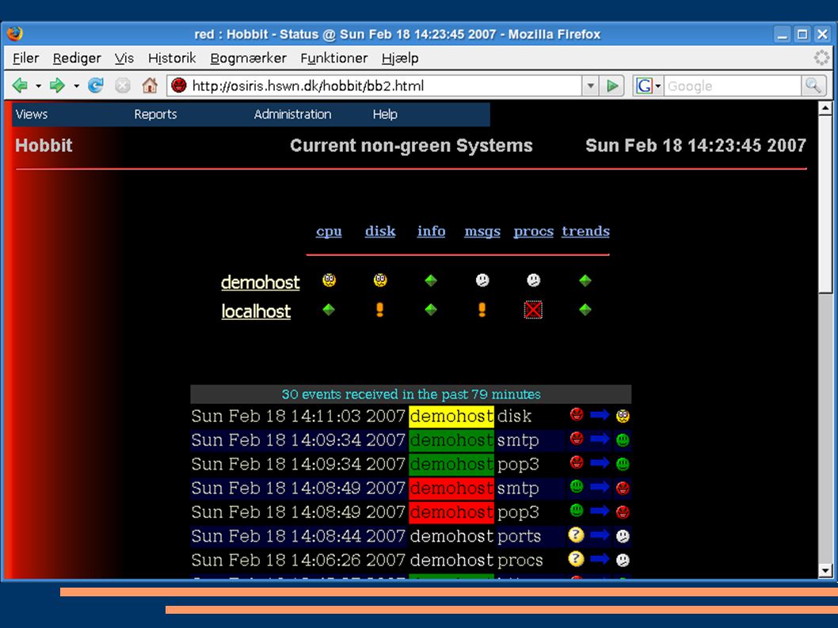Screen dimensions: 838x628
Task: Follow the trends column link
Action: click(x=586, y=231)
